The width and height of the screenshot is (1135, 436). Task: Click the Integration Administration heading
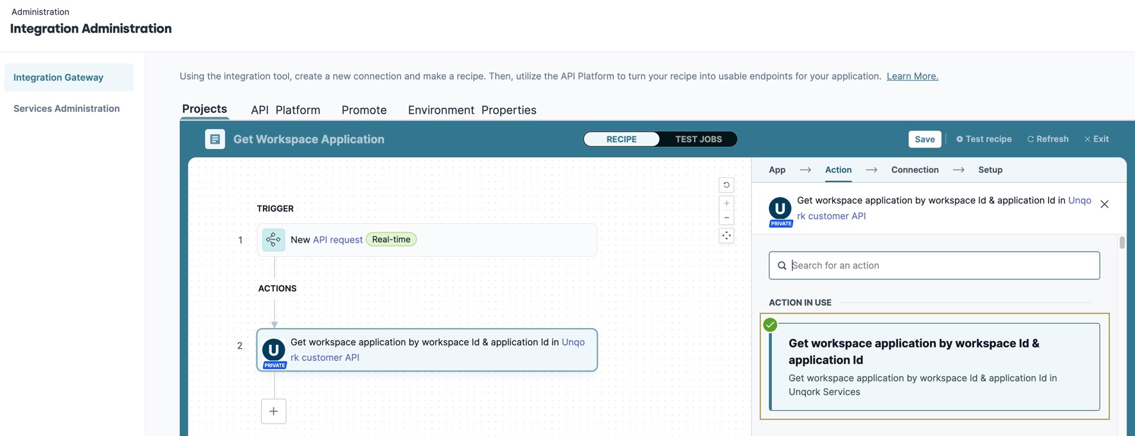91,28
